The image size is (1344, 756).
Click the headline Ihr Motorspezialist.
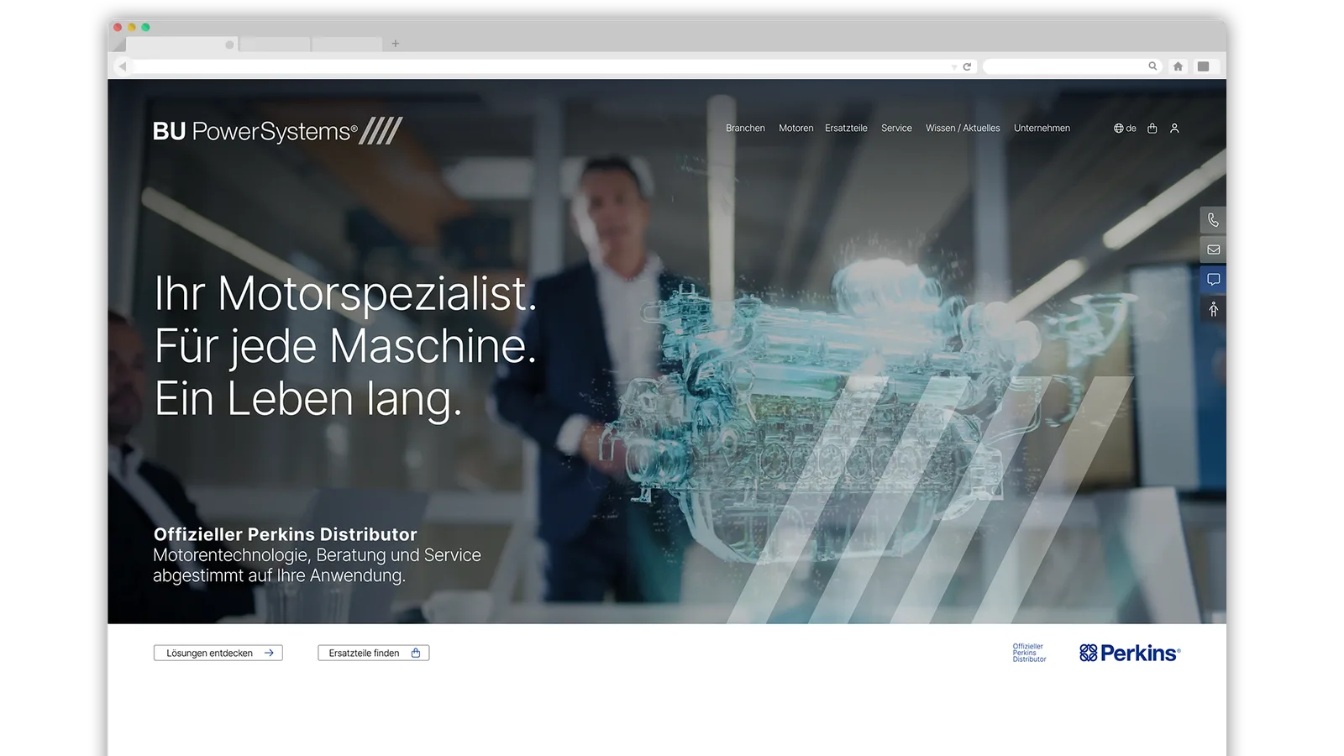click(345, 293)
